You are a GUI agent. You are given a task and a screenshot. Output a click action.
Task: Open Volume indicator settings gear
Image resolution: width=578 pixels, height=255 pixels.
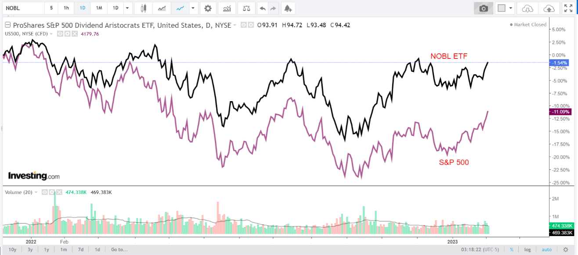(51, 192)
